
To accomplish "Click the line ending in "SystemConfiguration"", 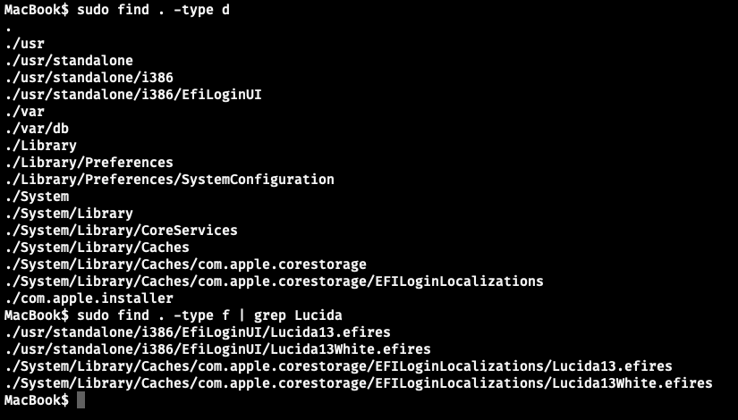I will pos(169,180).
